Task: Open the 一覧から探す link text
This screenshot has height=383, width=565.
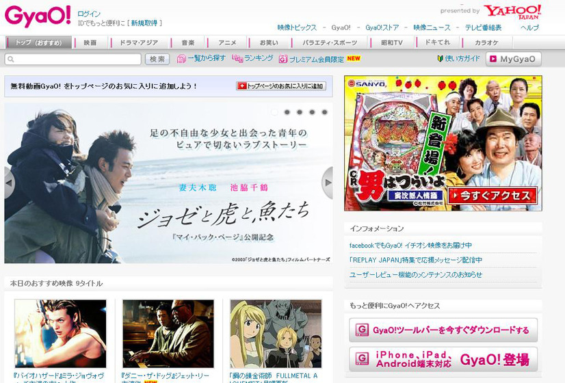Action: click(x=207, y=58)
